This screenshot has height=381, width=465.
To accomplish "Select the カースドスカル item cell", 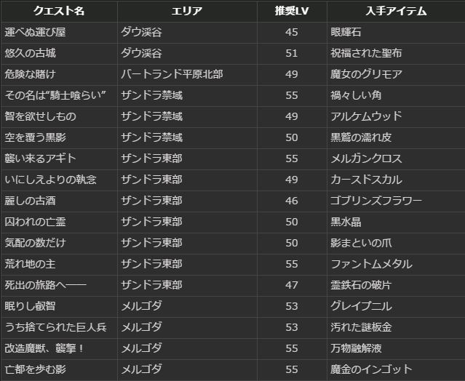I will coord(366,180).
